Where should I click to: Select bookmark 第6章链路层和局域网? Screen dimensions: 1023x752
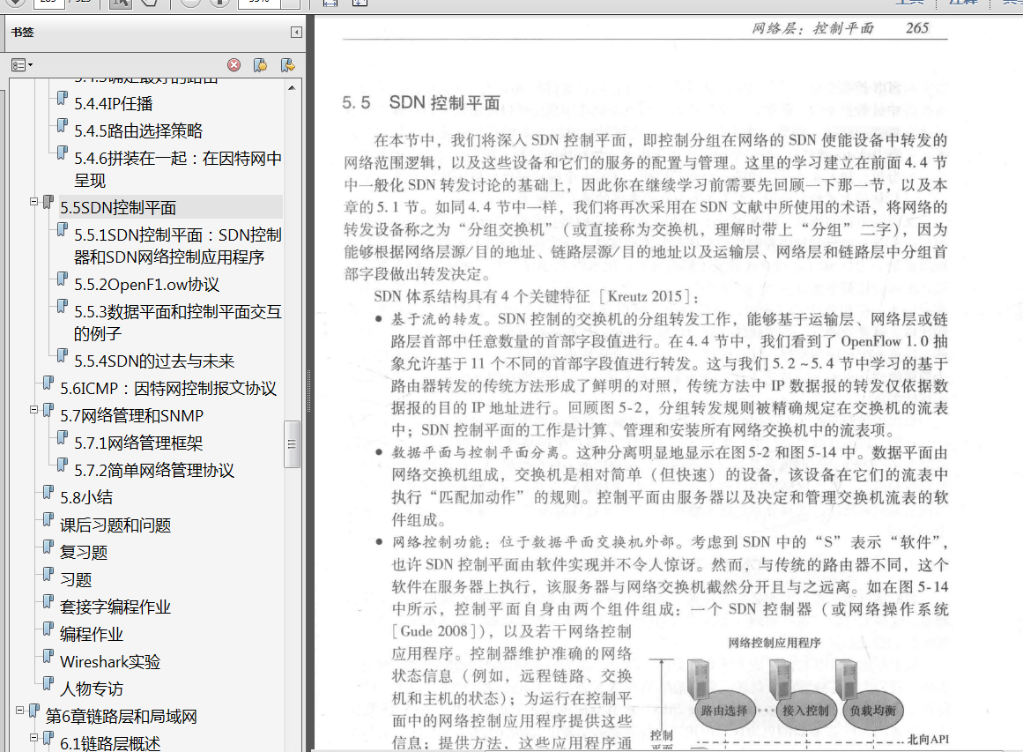click(x=122, y=717)
